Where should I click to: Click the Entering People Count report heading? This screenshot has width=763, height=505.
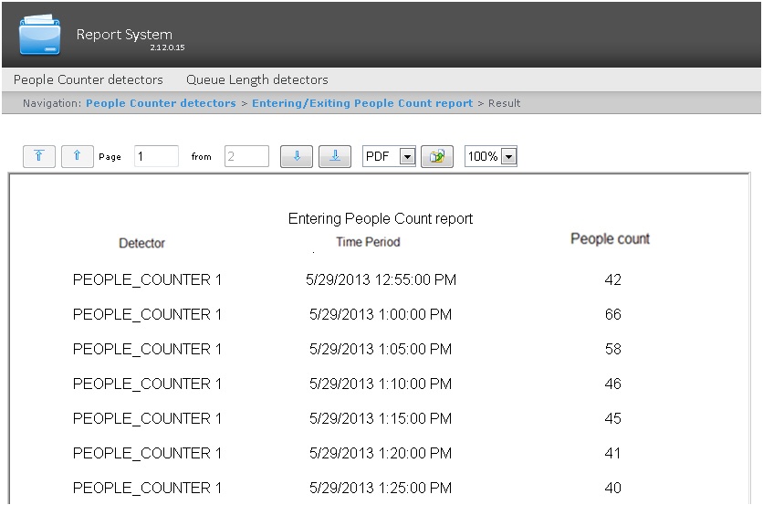[x=381, y=218]
